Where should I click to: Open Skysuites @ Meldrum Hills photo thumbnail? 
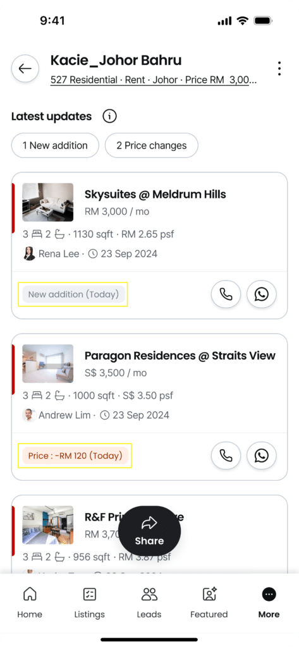(48, 202)
